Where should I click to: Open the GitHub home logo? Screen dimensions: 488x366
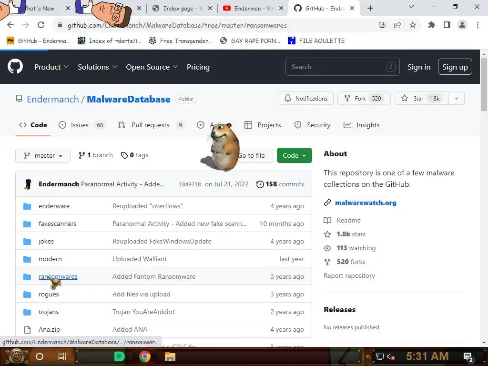pos(15,66)
